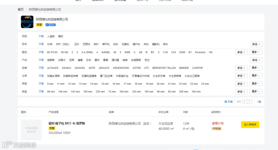Image resolution: width=278 pixels, height=150 pixels.
Task: Enable 多选 for the 产地 row
Action: 256,60
